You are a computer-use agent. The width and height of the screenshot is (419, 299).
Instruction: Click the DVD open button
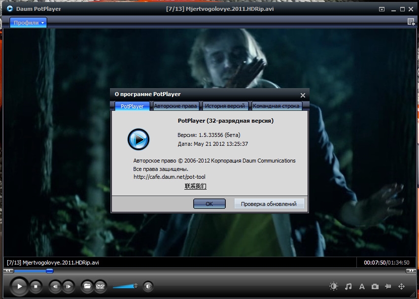100,286
